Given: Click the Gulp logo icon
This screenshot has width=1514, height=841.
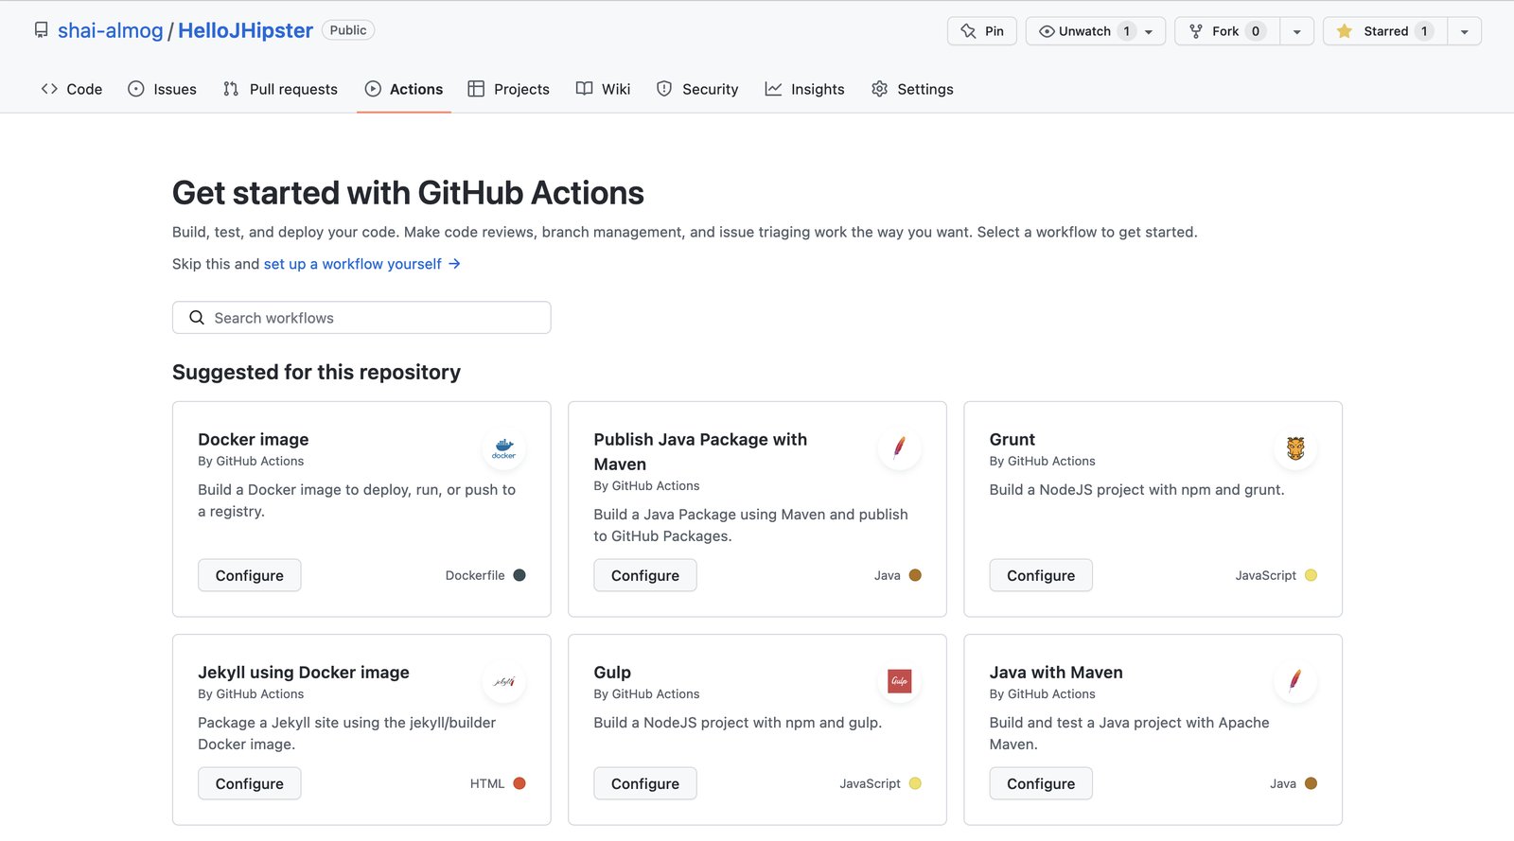Looking at the screenshot, I should tap(899, 681).
